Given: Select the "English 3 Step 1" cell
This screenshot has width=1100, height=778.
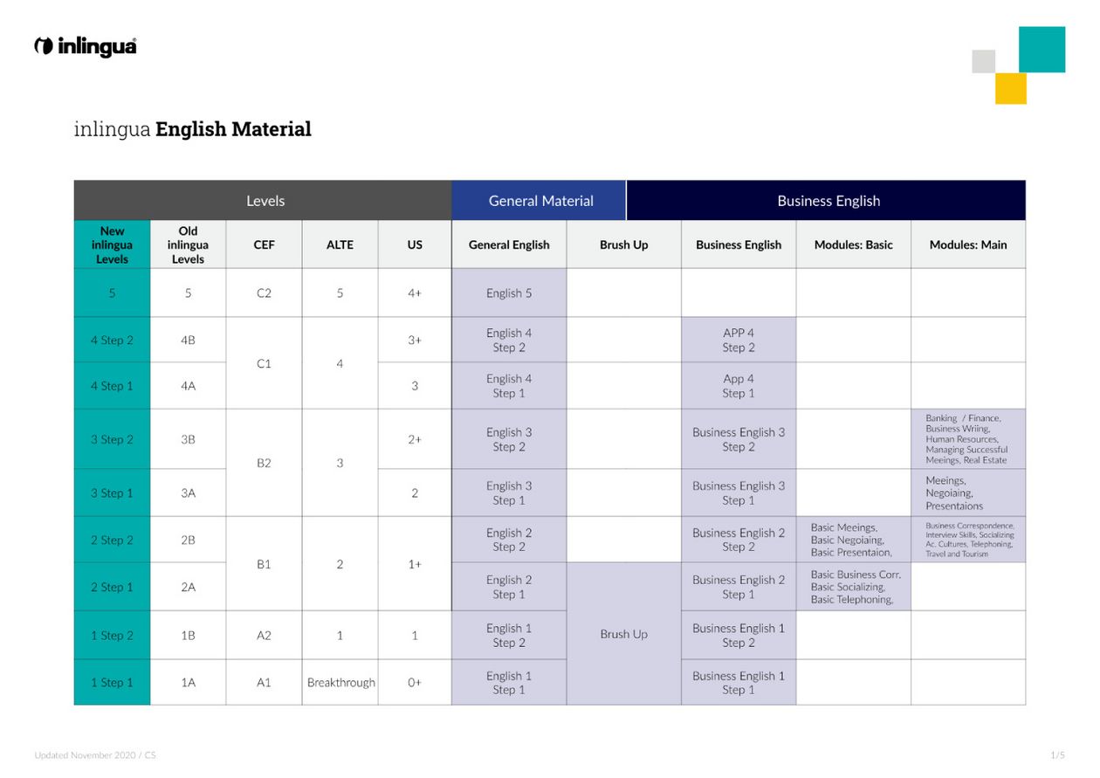Looking at the screenshot, I should click(x=509, y=493).
